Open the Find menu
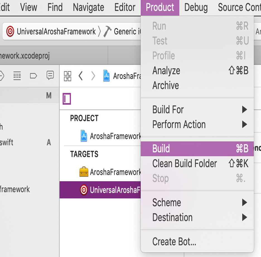 click(x=55, y=8)
